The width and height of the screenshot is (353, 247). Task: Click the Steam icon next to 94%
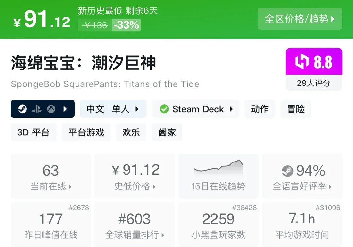click(288, 171)
